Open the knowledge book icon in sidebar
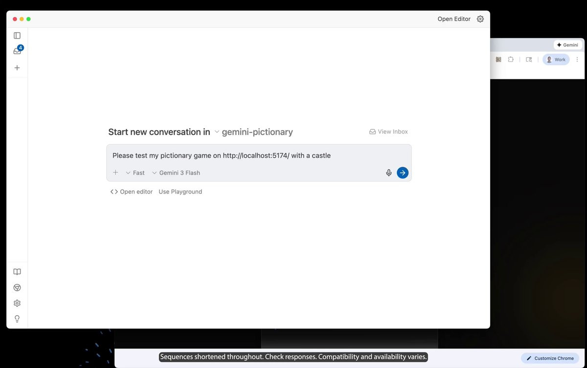 17,272
